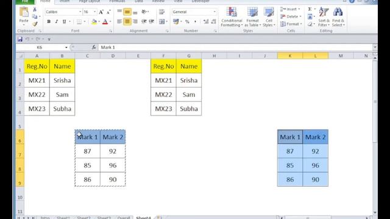This screenshot has width=390, height=219.
Task: Toggle Wrap Text
Action: coord(161,12)
